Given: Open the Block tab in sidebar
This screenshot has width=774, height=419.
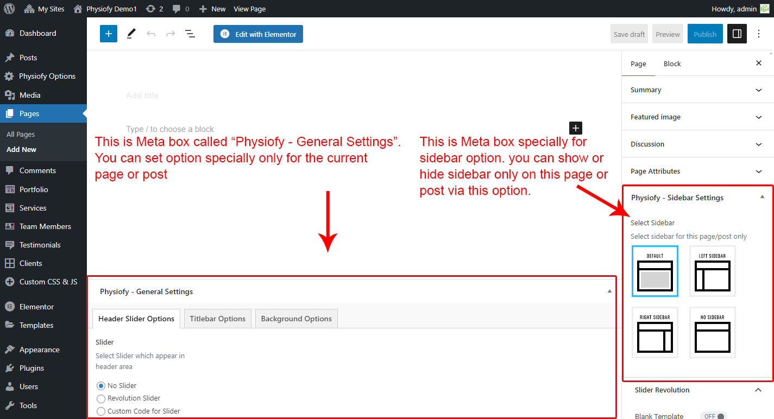Looking at the screenshot, I should pos(672,64).
